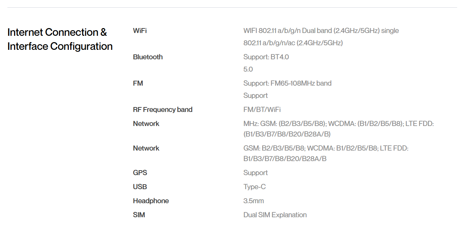The width and height of the screenshot is (461, 239).
Task: Click the 802.11 a/b/g/n/ac (2.4GHz/5GHz) line
Action: [x=293, y=43]
